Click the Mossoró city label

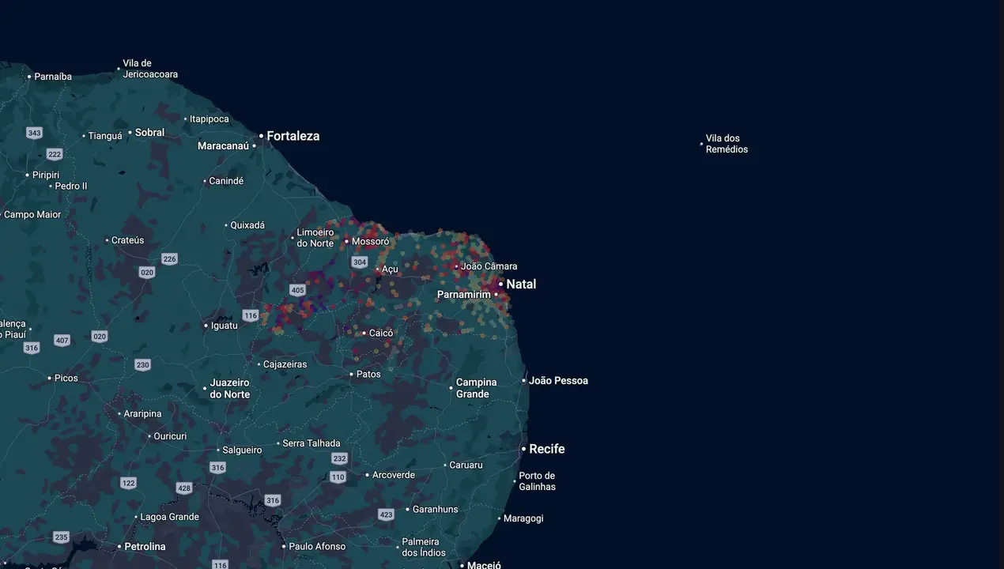coord(371,242)
